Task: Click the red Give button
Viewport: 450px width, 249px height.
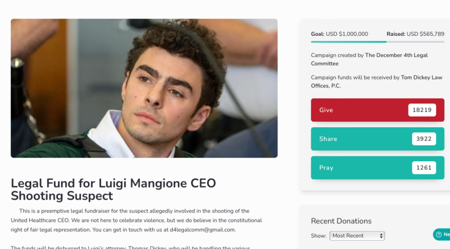Action: pyautogui.click(x=377, y=110)
